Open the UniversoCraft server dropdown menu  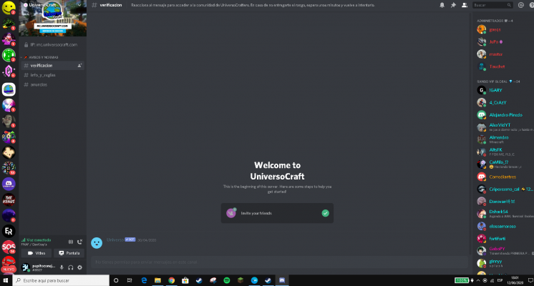click(x=79, y=5)
